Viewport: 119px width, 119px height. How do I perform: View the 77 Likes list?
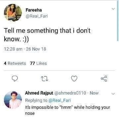(x=38, y=63)
